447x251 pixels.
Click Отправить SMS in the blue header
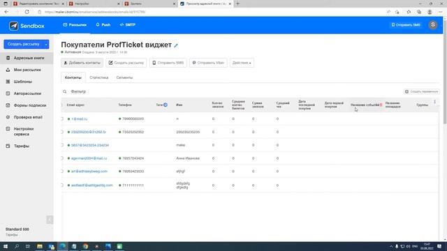[x=406, y=25]
